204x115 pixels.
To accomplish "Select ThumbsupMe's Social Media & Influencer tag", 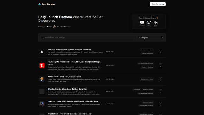I will pos(146,64).
